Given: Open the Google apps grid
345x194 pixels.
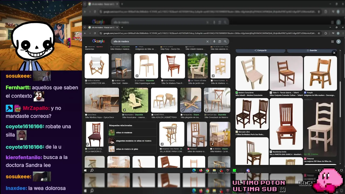Looking at the screenshot, I should pyautogui.click(x=332, y=41).
